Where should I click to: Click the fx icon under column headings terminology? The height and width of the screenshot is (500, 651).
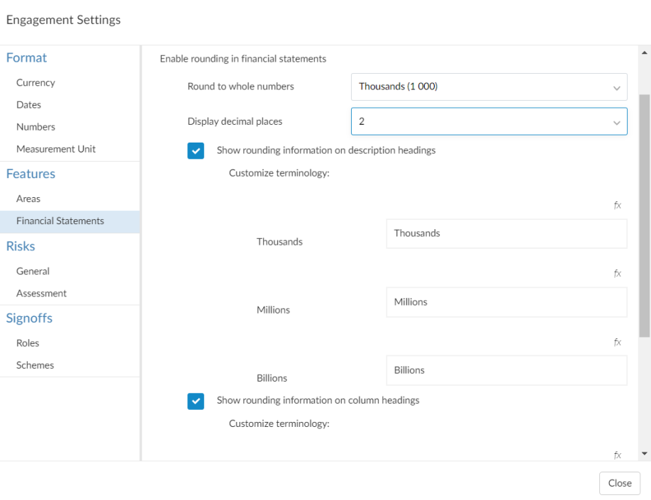(x=617, y=455)
